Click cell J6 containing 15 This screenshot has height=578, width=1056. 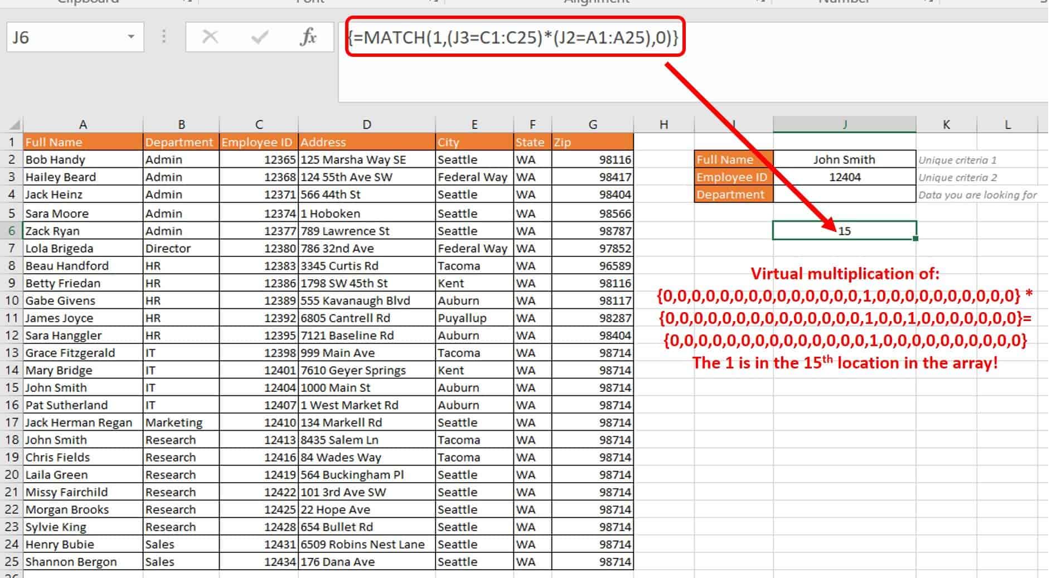[844, 231]
